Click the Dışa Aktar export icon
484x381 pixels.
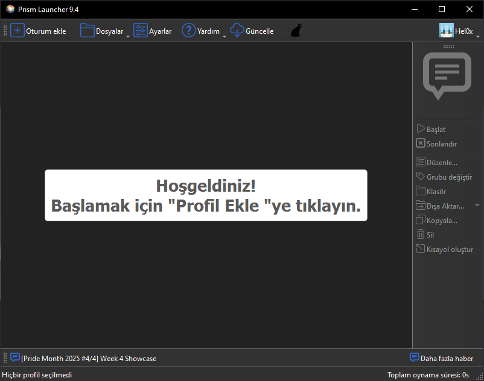[x=421, y=206]
